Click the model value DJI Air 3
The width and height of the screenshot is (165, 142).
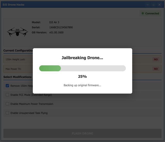point(54,22)
